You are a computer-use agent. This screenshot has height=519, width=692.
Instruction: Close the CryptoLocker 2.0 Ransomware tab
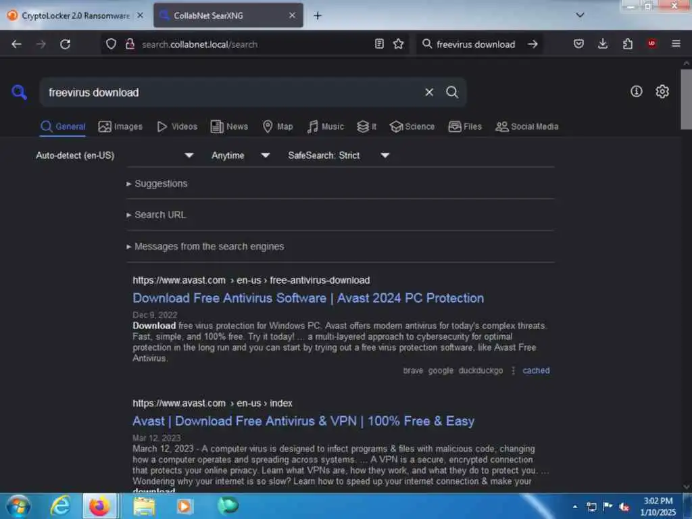click(x=140, y=16)
